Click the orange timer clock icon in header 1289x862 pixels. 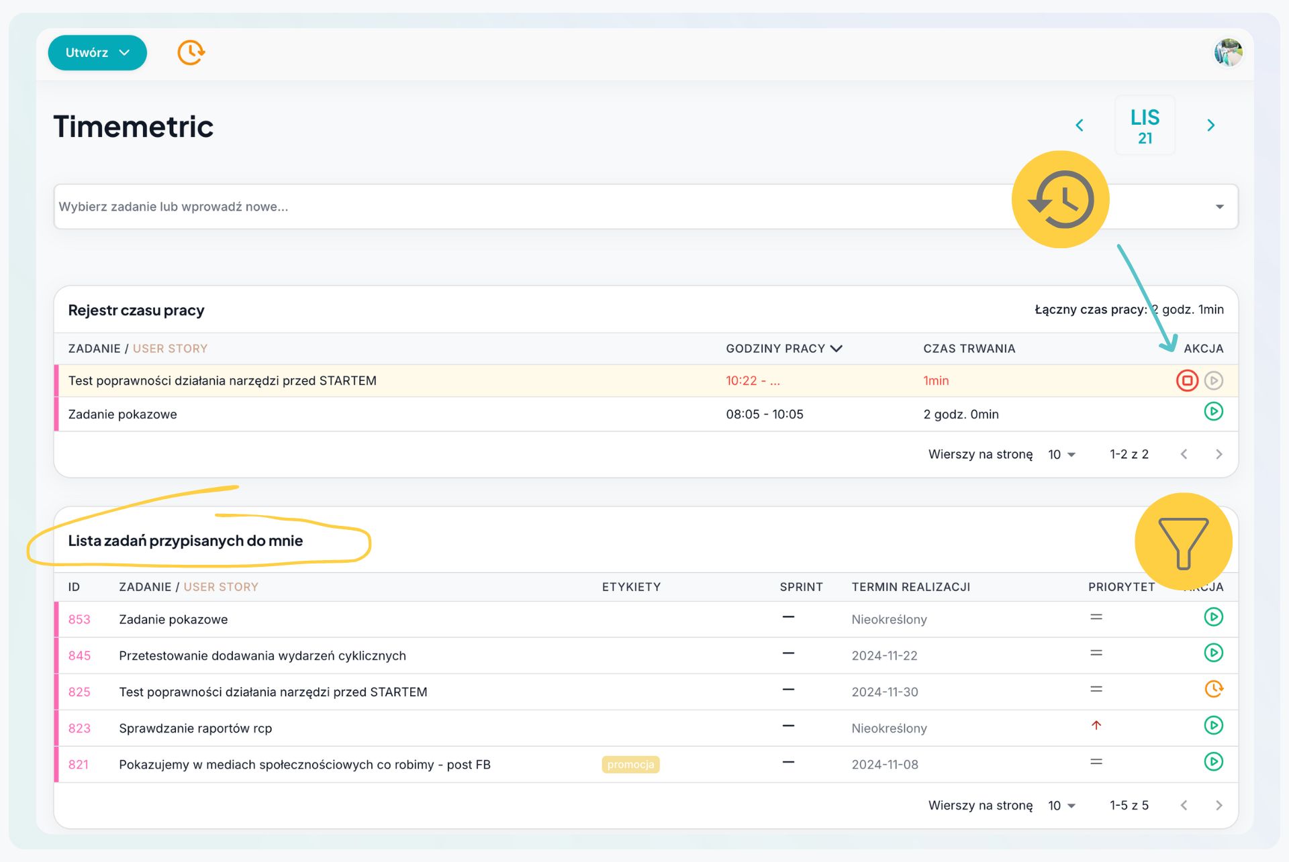191,52
